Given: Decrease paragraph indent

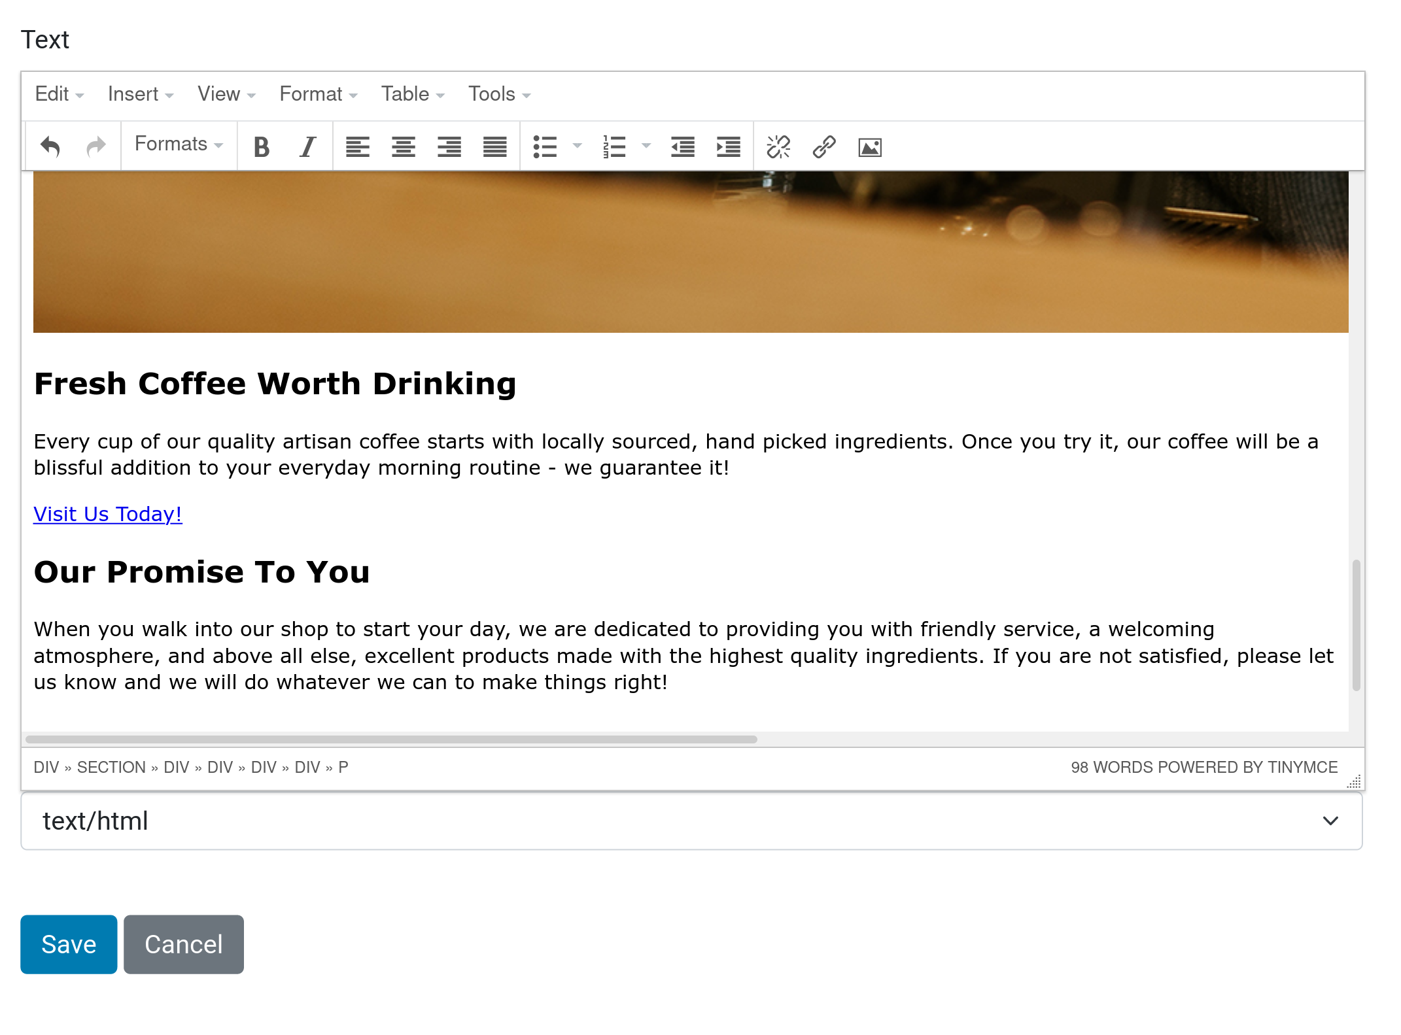Looking at the screenshot, I should [683, 146].
